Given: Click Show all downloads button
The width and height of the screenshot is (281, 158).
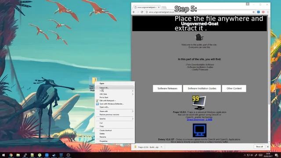Looking at the screenshot, I should (259, 147).
